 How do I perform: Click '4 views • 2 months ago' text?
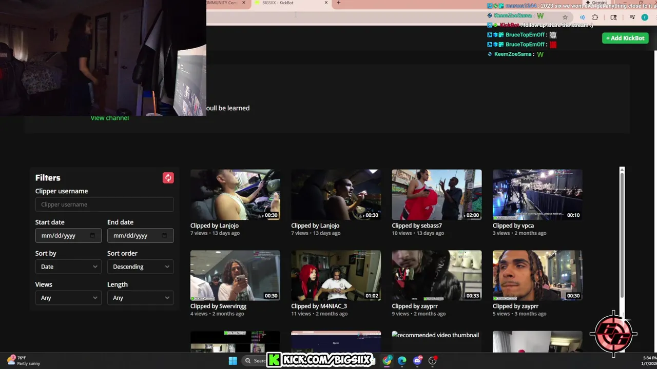click(217, 314)
